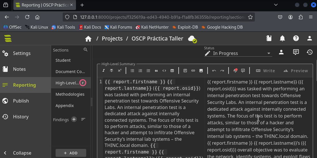The image size is (317, 158).
Task: Go to home via breadcrumb icon
Action: (x=88, y=39)
